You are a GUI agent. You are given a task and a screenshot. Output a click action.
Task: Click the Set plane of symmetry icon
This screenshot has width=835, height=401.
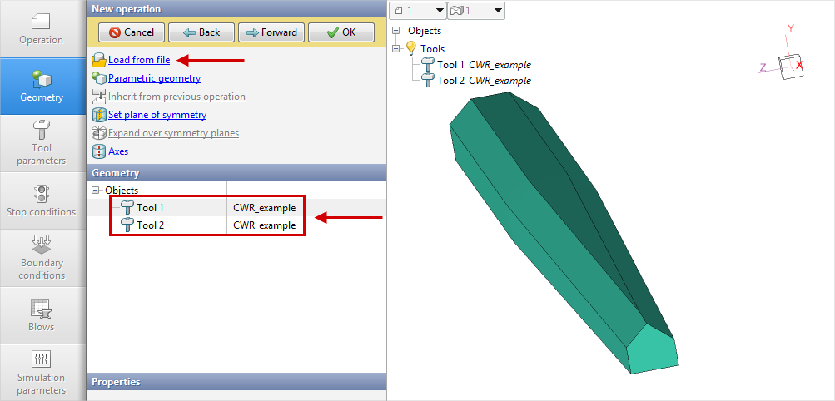pyautogui.click(x=99, y=115)
